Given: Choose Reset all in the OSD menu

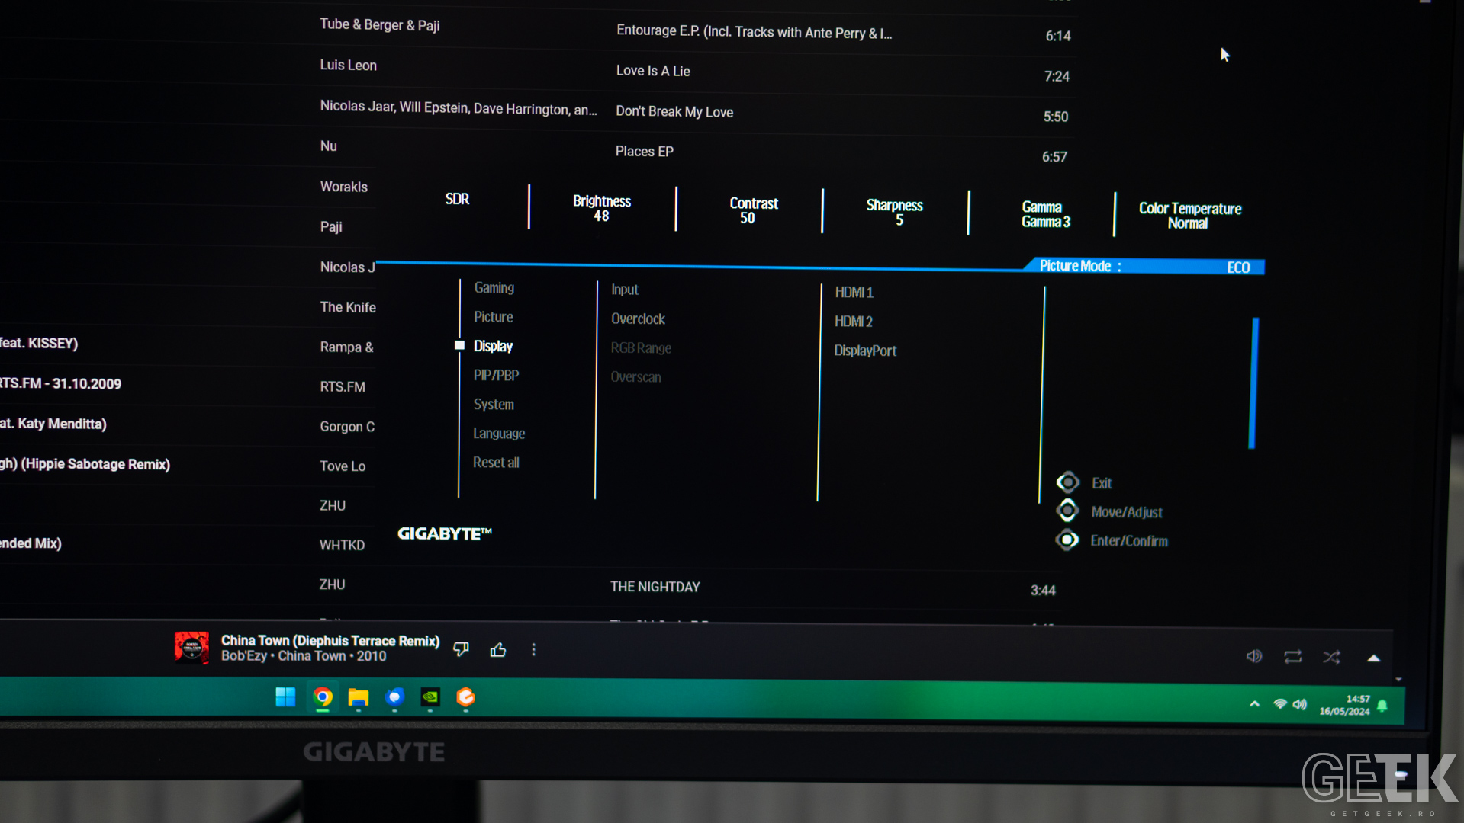Looking at the screenshot, I should [496, 463].
